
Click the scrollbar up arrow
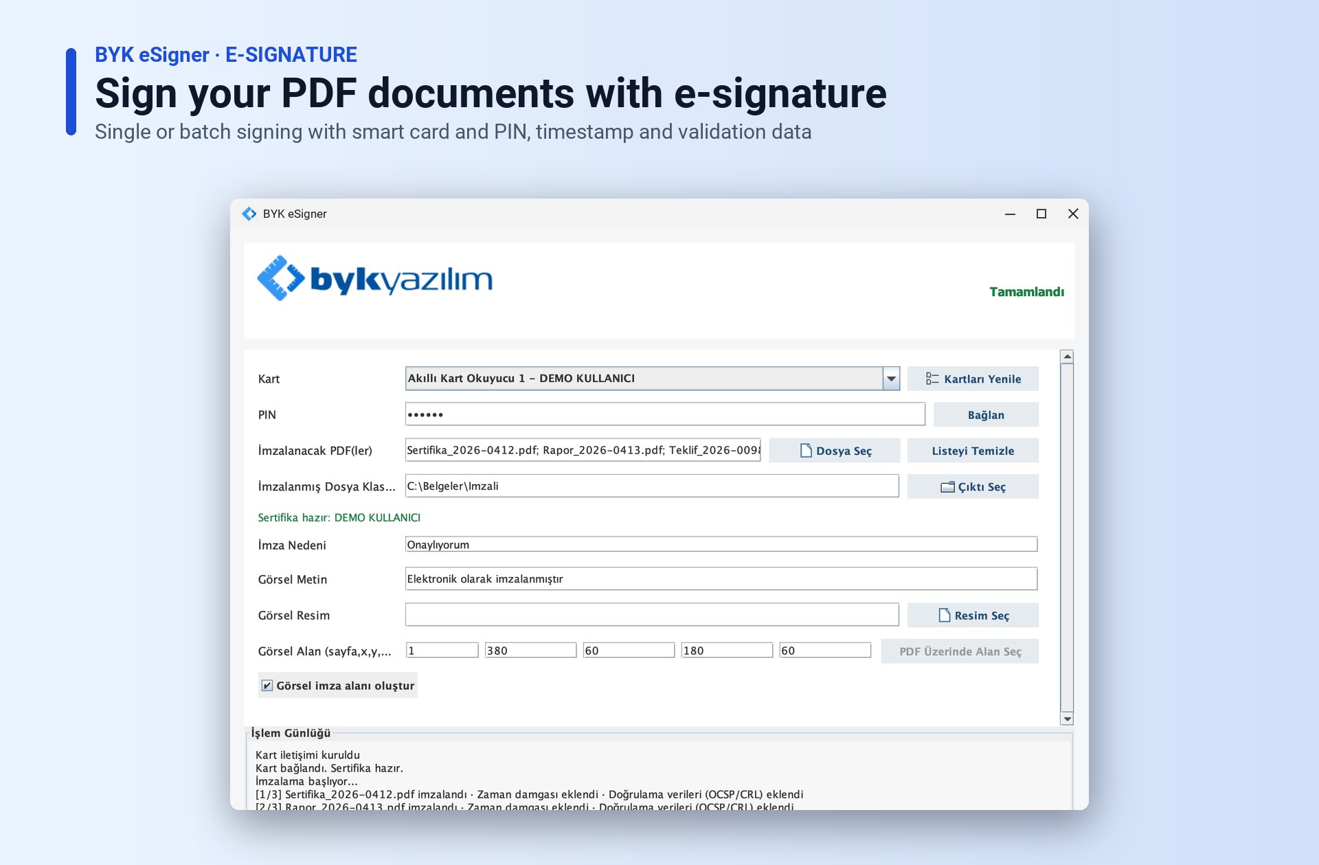(x=1067, y=357)
